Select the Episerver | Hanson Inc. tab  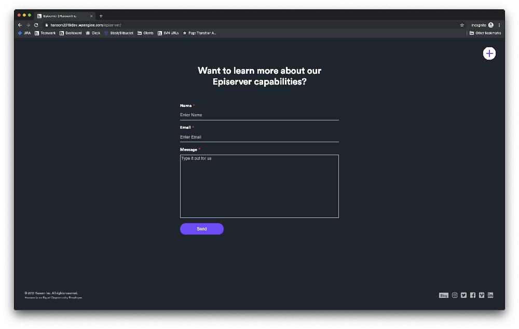pyautogui.click(x=65, y=16)
